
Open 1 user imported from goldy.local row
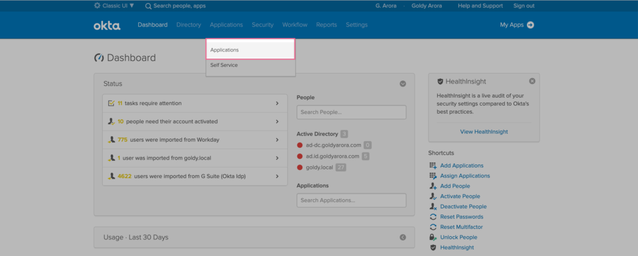point(195,158)
